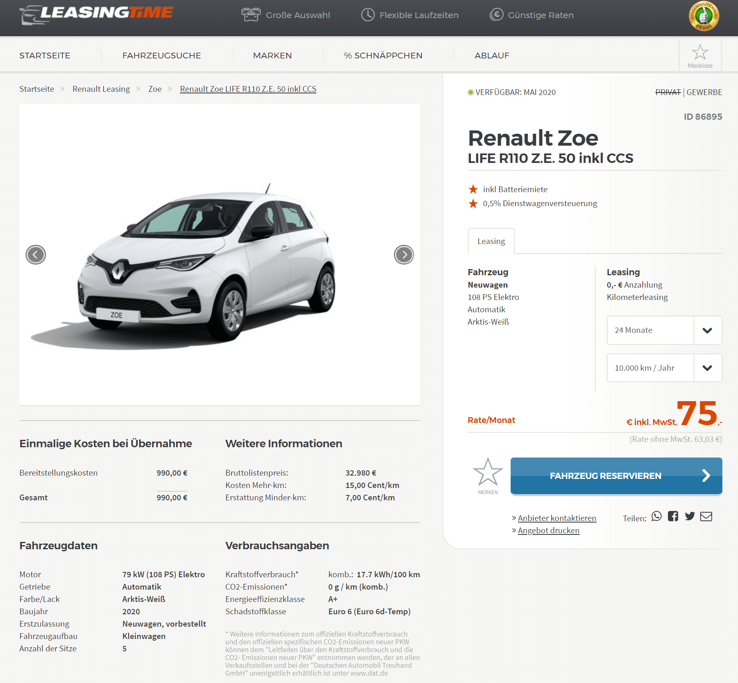Click Fahrzeug Reservieren button
The image size is (738, 683).
(616, 476)
